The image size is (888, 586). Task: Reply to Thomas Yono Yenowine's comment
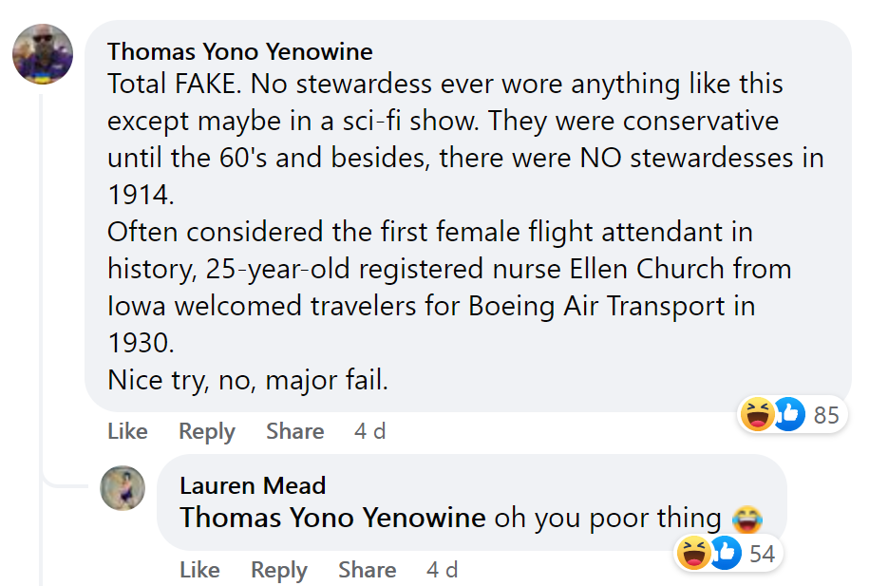tap(206, 431)
